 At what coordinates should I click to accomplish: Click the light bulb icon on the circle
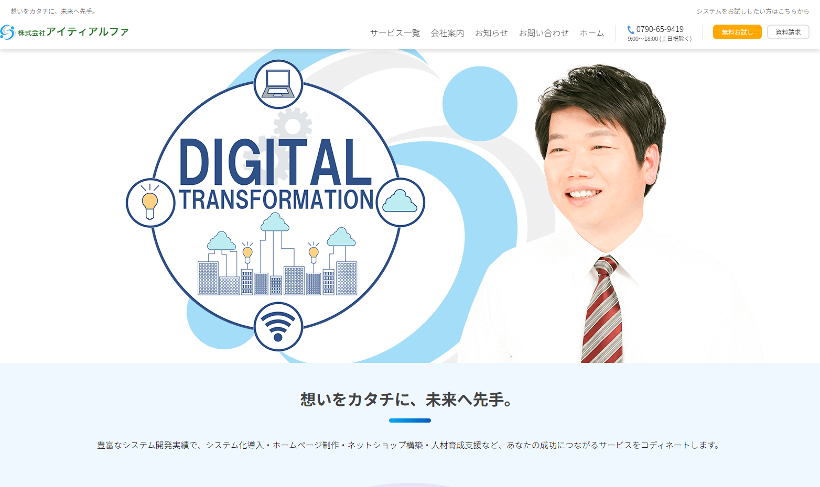(x=150, y=203)
